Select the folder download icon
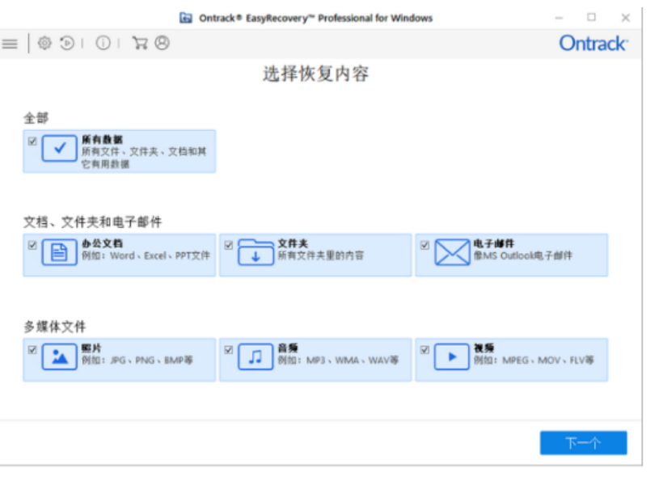This screenshot has height=477, width=663. coord(255,253)
